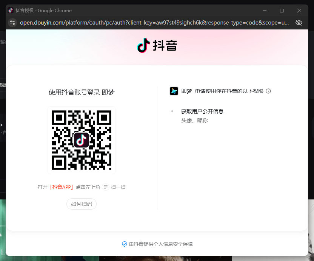Click the three-line menu icon before 扫一扫
The width and height of the screenshot is (314, 261).
click(x=106, y=187)
